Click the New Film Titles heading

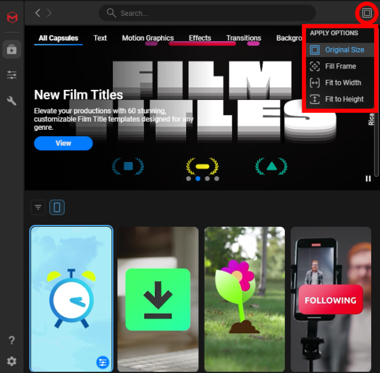pos(79,94)
